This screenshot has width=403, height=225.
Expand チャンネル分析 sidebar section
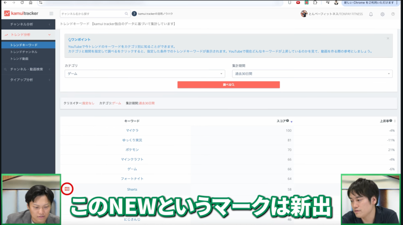pos(28,24)
